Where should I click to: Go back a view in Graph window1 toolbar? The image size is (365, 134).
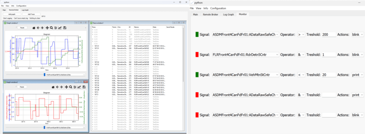pos(38,28)
